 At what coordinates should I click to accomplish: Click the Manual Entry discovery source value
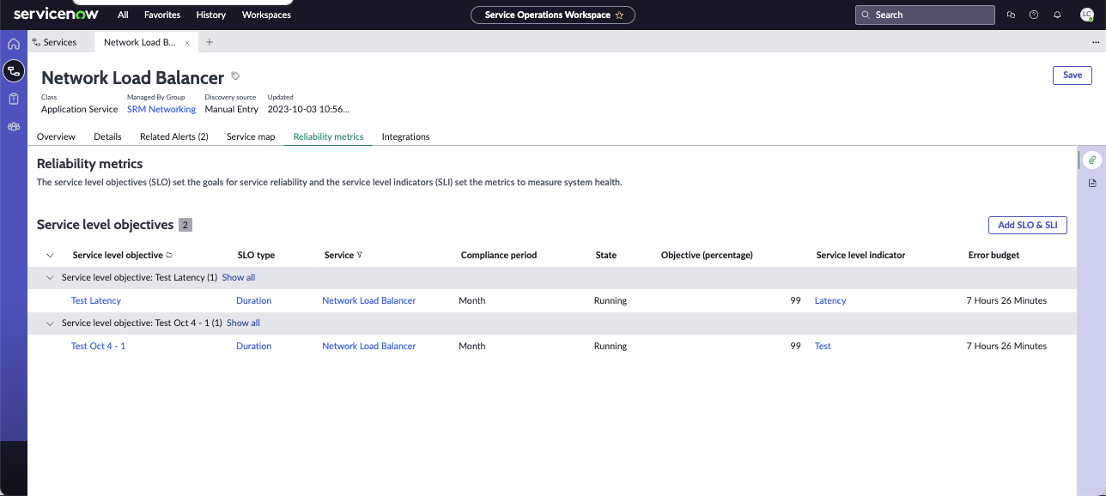click(232, 109)
